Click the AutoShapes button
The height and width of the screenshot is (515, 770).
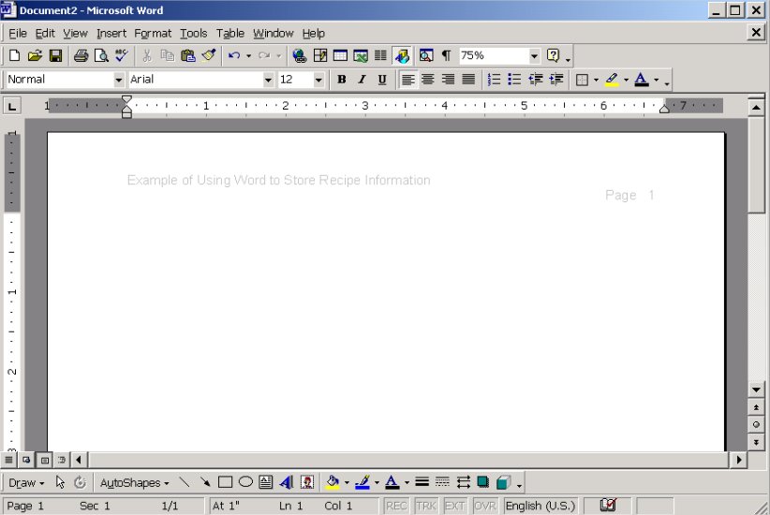[134, 483]
